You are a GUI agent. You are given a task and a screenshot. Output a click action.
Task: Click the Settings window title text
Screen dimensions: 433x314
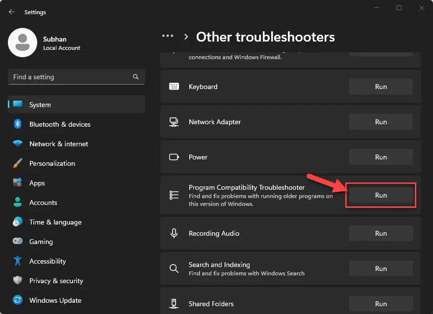pos(35,12)
